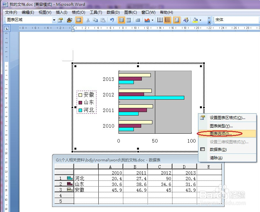Open the 插入(I) menu
The width and height of the screenshot is (260, 212).
click(62, 12)
